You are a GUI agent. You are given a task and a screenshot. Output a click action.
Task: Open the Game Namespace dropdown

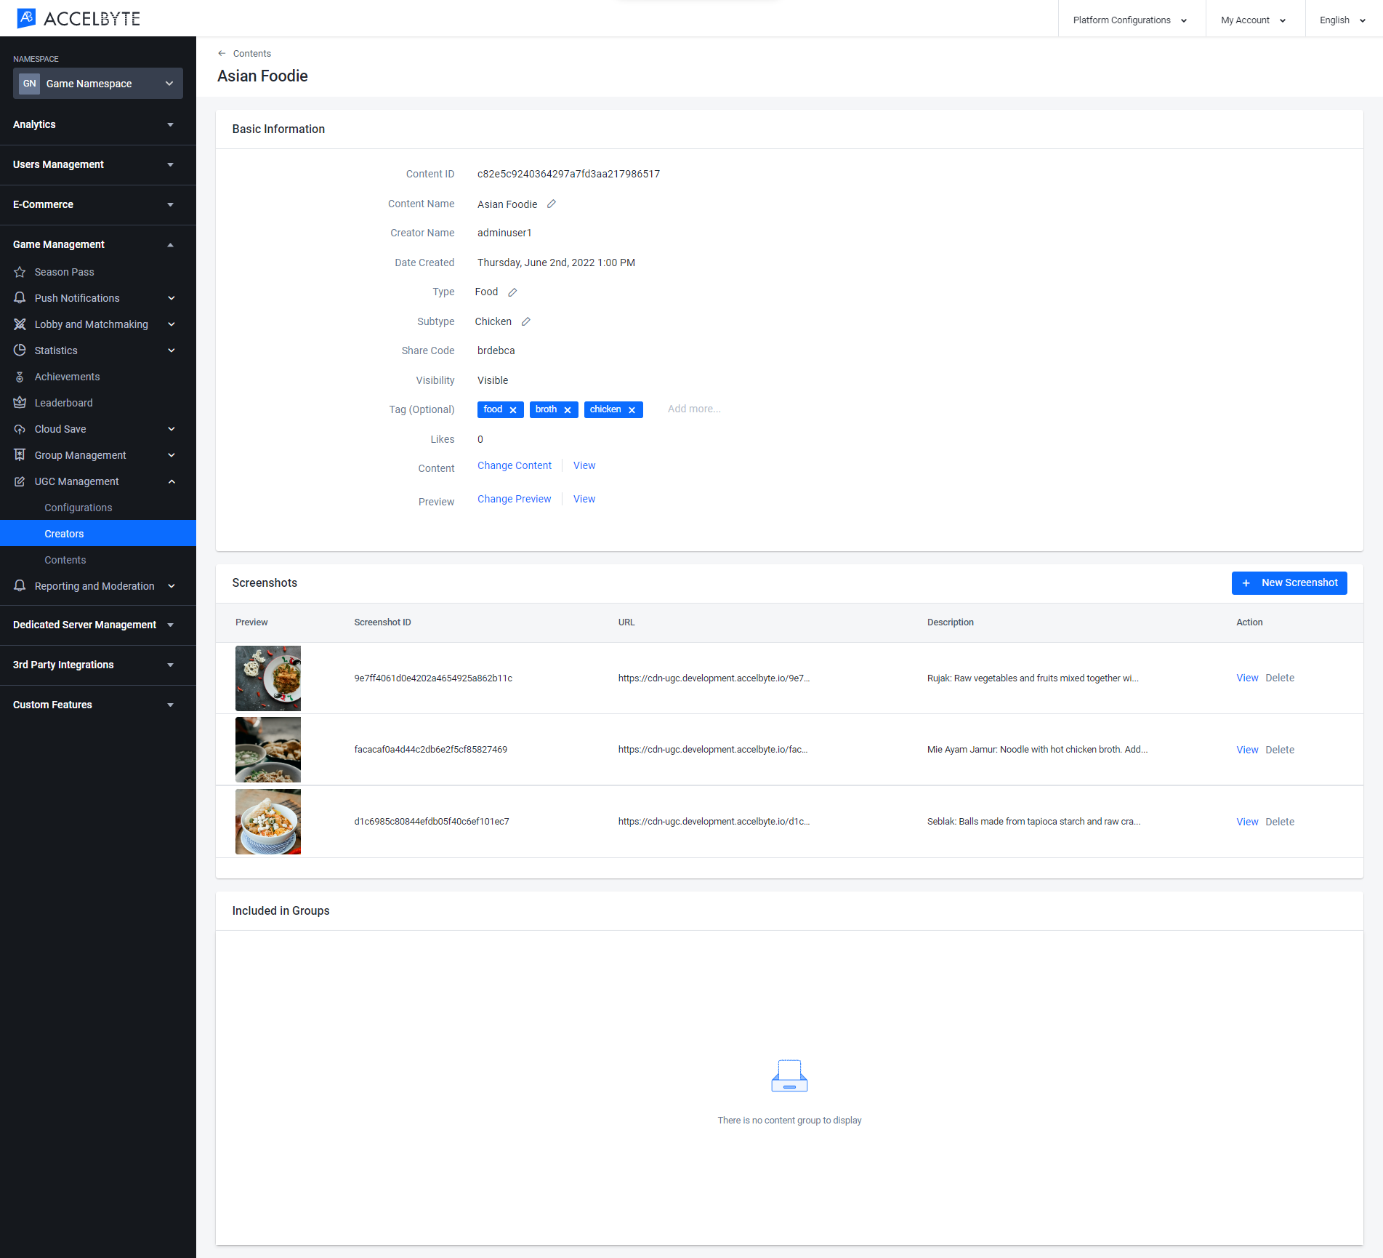pos(98,84)
